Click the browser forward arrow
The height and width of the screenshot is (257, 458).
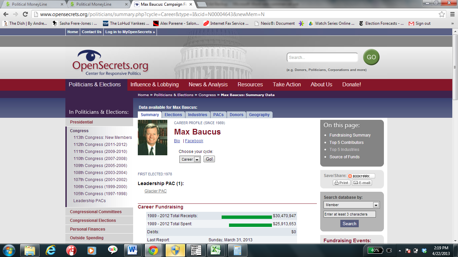tap(15, 14)
